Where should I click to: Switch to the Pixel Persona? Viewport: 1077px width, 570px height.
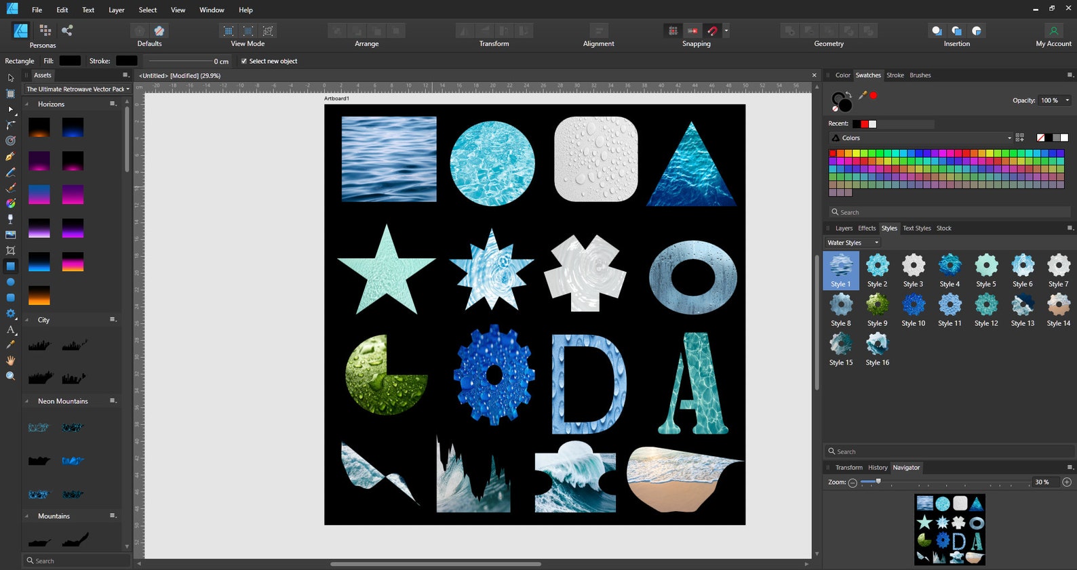coord(45,30)
